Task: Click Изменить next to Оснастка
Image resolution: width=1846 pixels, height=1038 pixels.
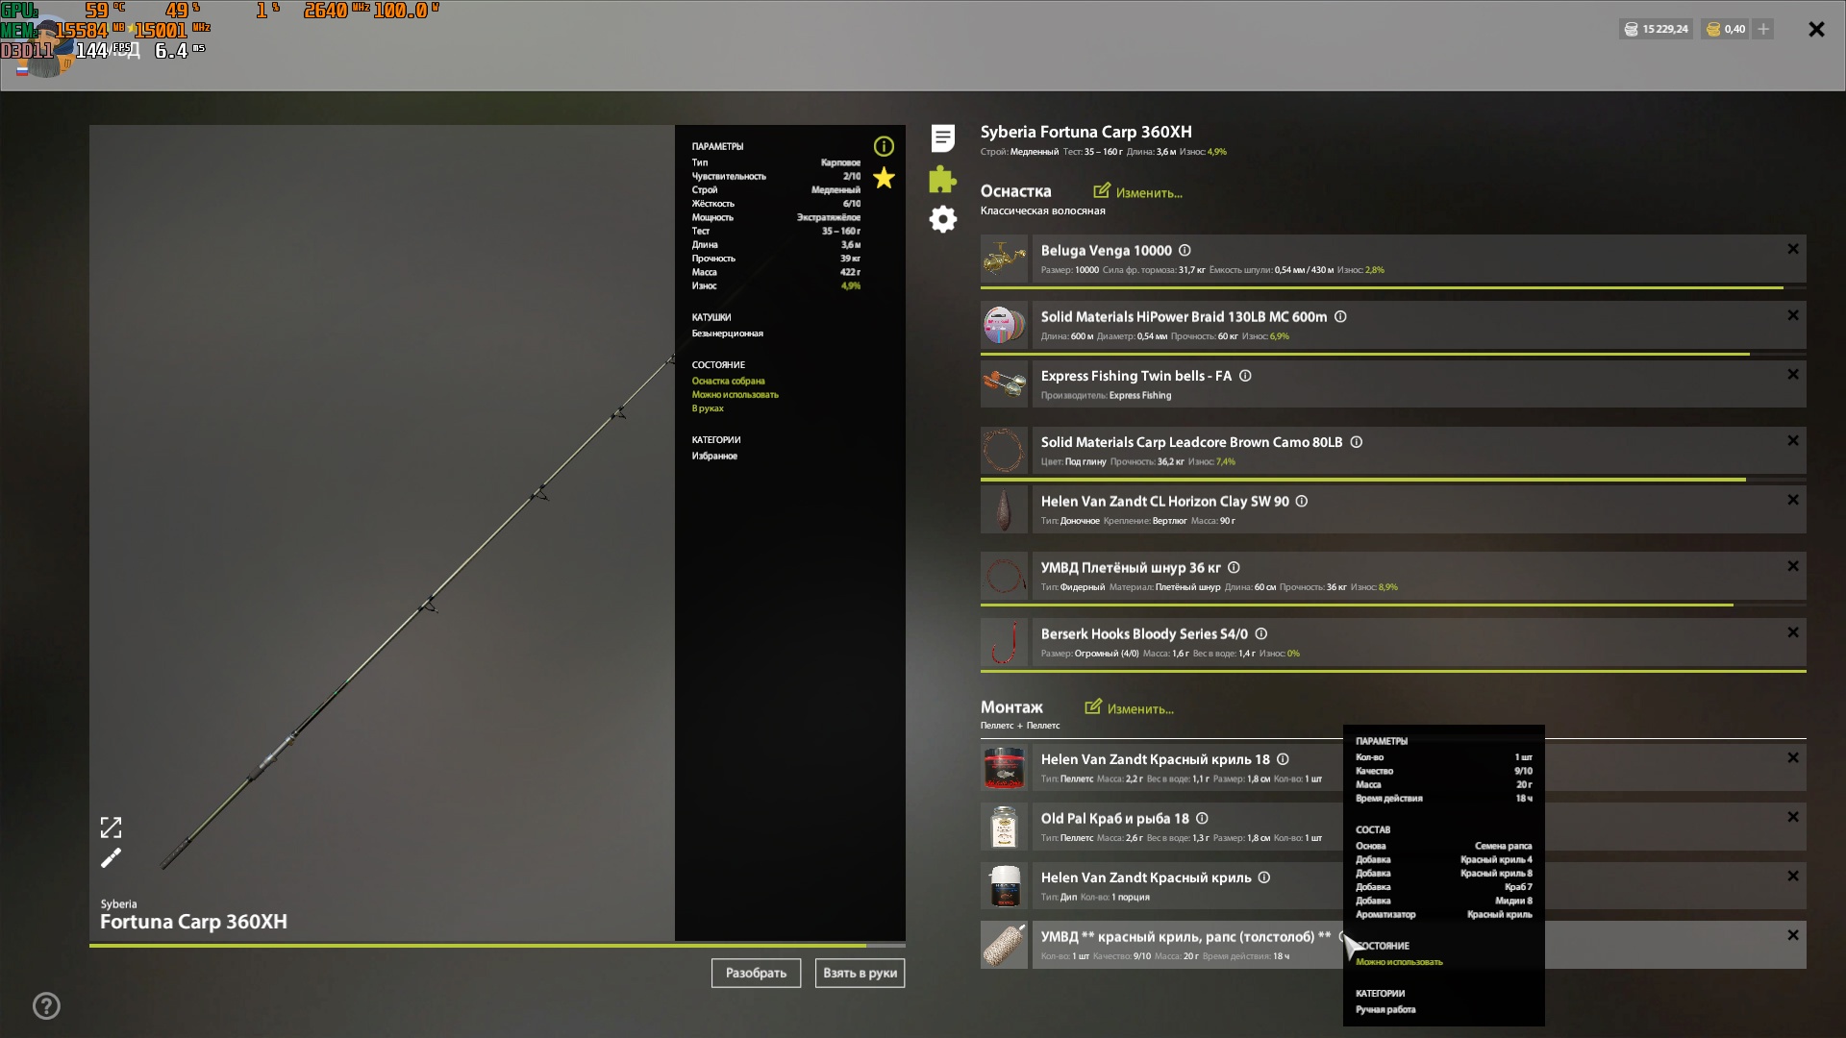Action: pos(1138,192)
